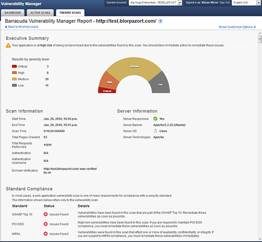This screenshot has height=242, width=262.
Task: Click the report URL http://test.blorpazort.com/ in title
Action: tap(126, 21)
